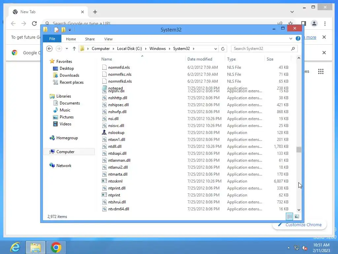This screenshot has width=338, height=254.
Task: Click Chrome profile avatar icon
Action: [x=314, y=23]
